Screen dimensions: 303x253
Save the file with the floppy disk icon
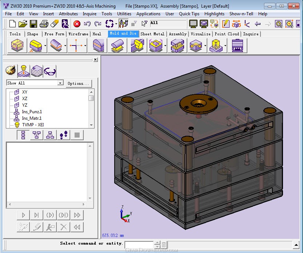[33, 24]
